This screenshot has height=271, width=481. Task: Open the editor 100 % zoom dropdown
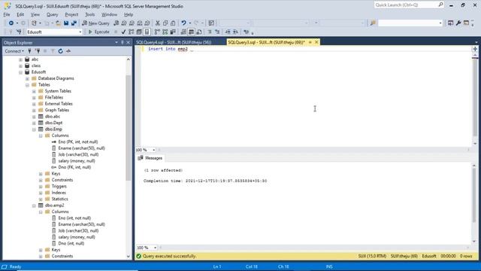tap(153, 150)
